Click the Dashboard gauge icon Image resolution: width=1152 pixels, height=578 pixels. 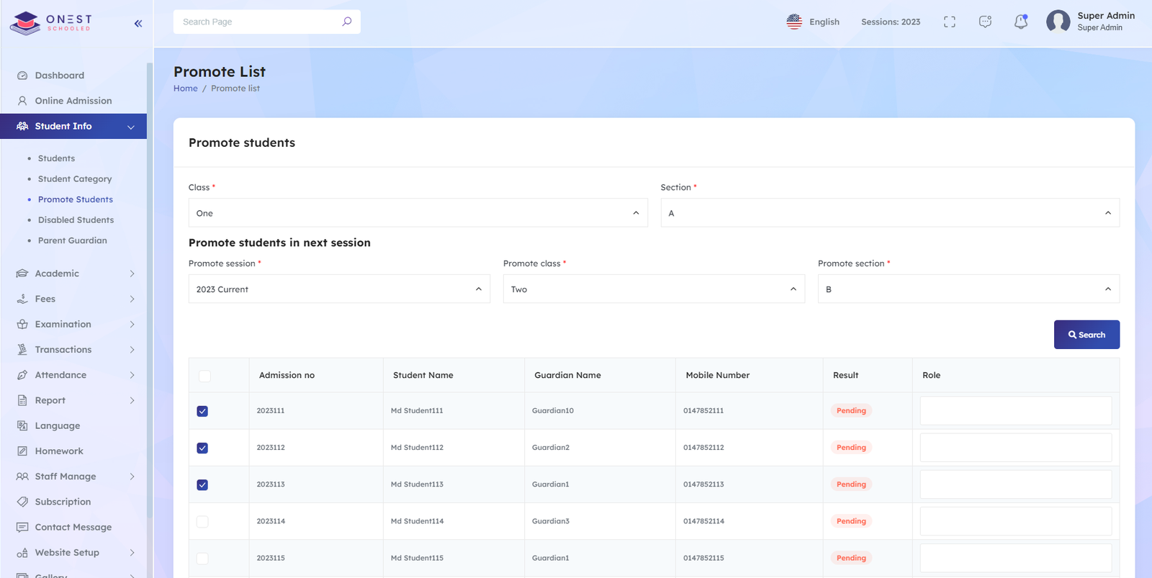(22, 76)
